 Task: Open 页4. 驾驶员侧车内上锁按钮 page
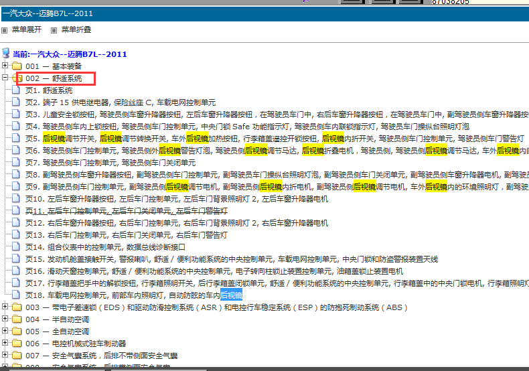tap(247, 127)
